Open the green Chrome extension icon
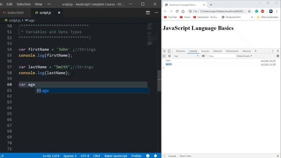Screen dimensions: 281x158 tap(256, 11)
